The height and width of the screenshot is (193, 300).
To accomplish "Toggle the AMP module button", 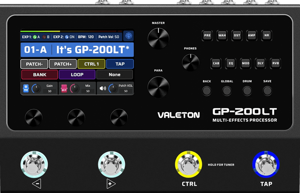I will pos(252,35).
